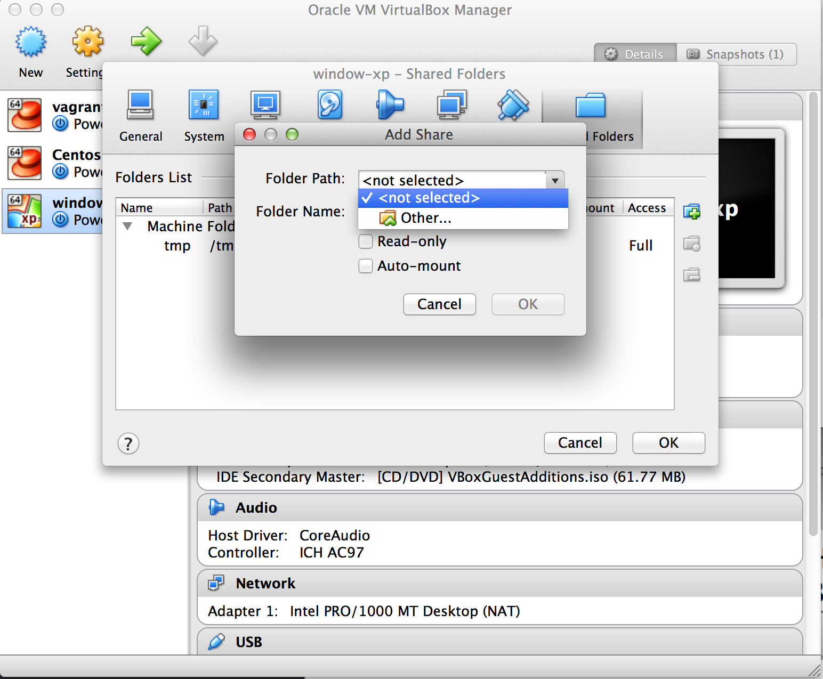This screenshot has height=679, width=823.
Task: Enable the Auto-mount checkbox
Action: coord(366,266)
